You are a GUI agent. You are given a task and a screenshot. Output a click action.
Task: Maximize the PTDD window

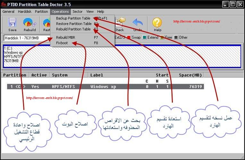pos(233,4)
